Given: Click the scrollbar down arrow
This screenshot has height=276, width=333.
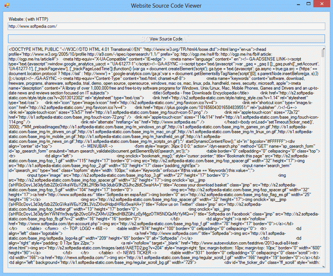Looking at the screenshot, I should tap(323, 266).
